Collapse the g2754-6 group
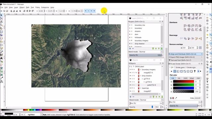This screenshot has width=212, height=119. click(x=144, y=82)
